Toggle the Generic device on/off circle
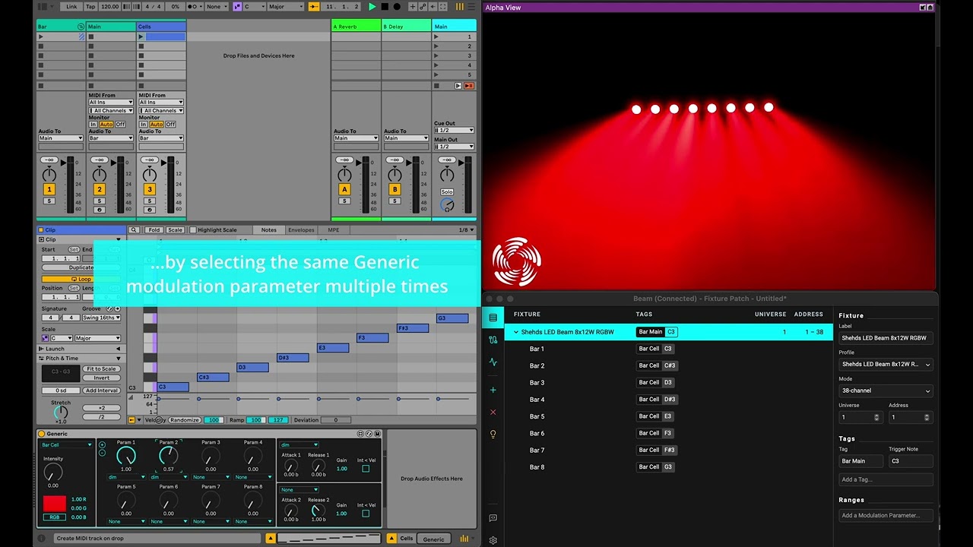Screen dimensions: 973x547 tap(42, 434)
